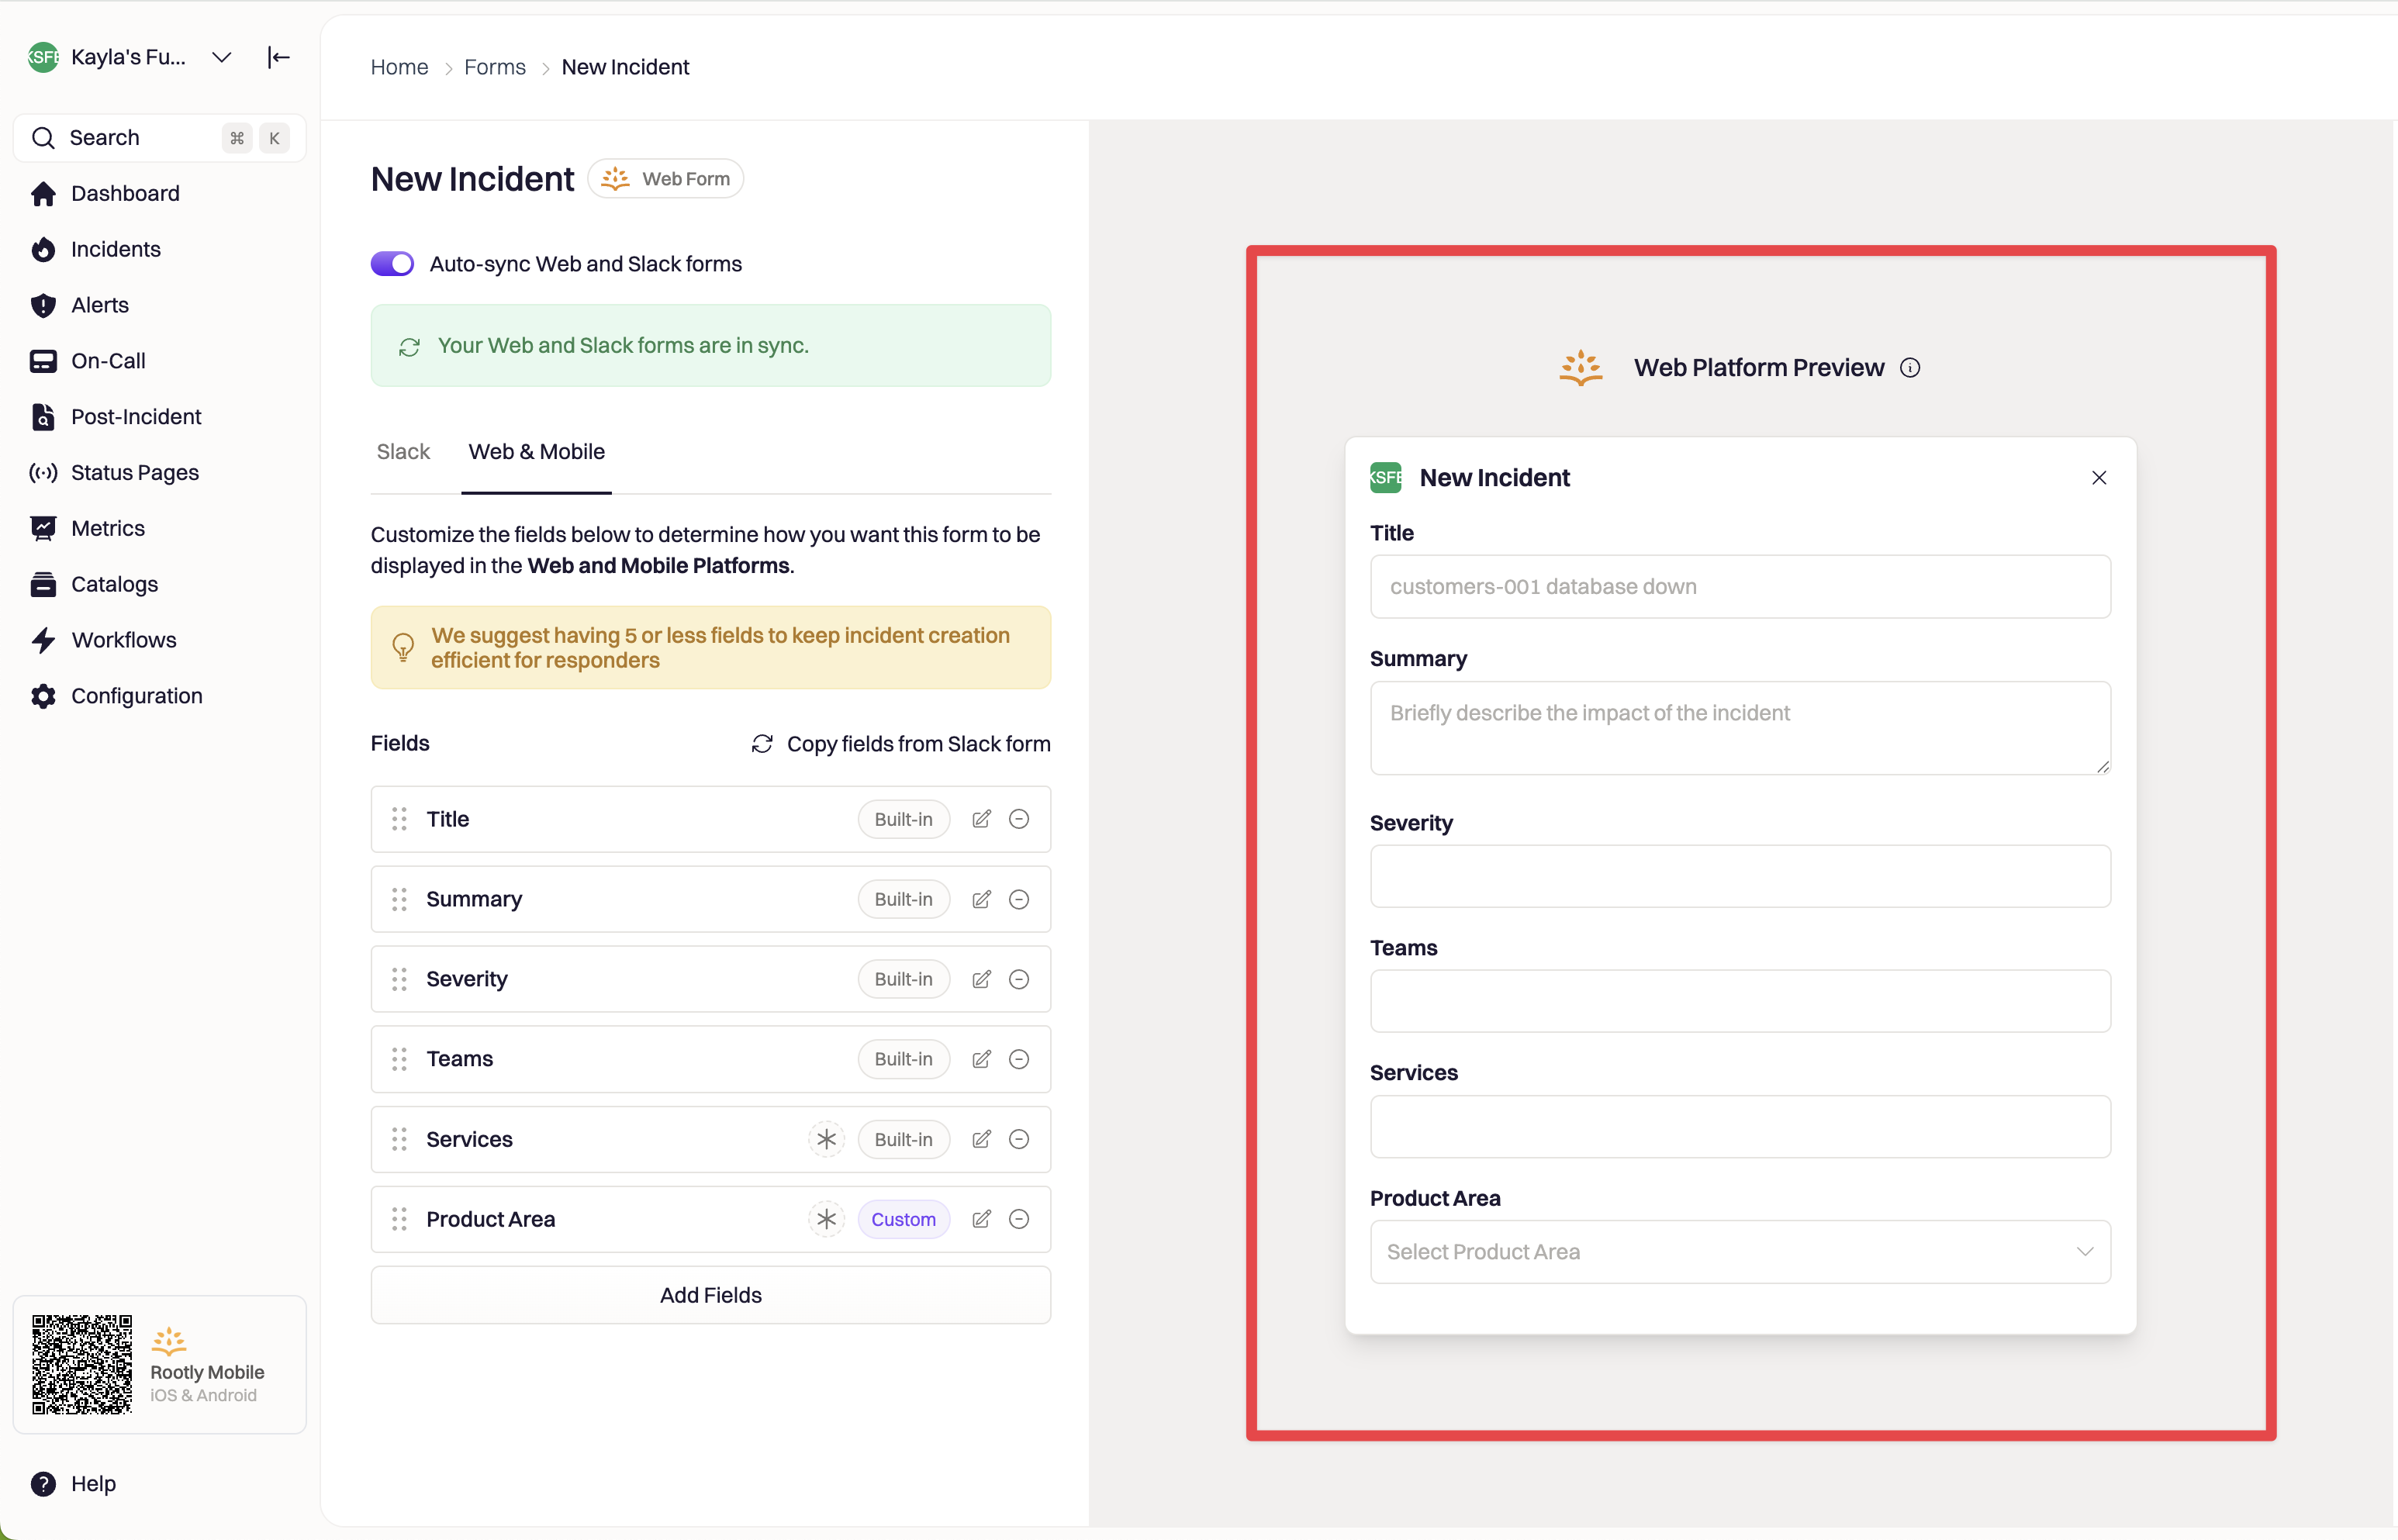Select the Web & Mobile tab
Viewport: 2398px width, 1540px height.
[x=536, y=452]
